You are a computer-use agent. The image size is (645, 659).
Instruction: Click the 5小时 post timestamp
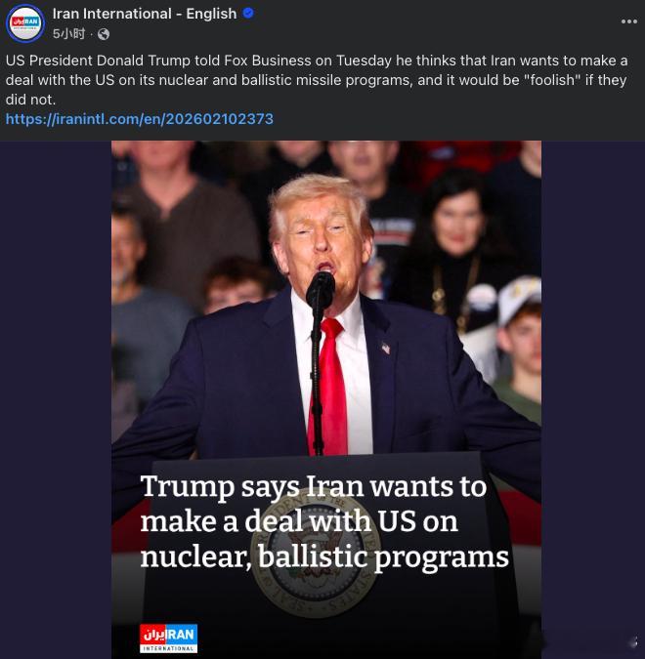pyautogui.click(x=69, y=34)
